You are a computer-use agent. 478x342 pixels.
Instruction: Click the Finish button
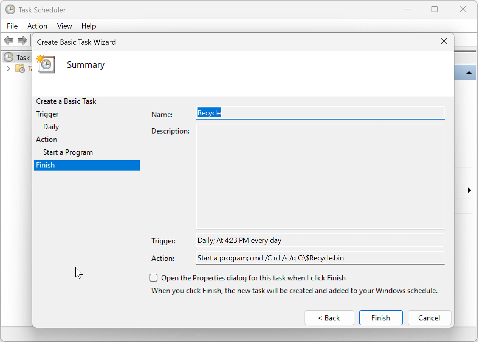tap(381, 318)
